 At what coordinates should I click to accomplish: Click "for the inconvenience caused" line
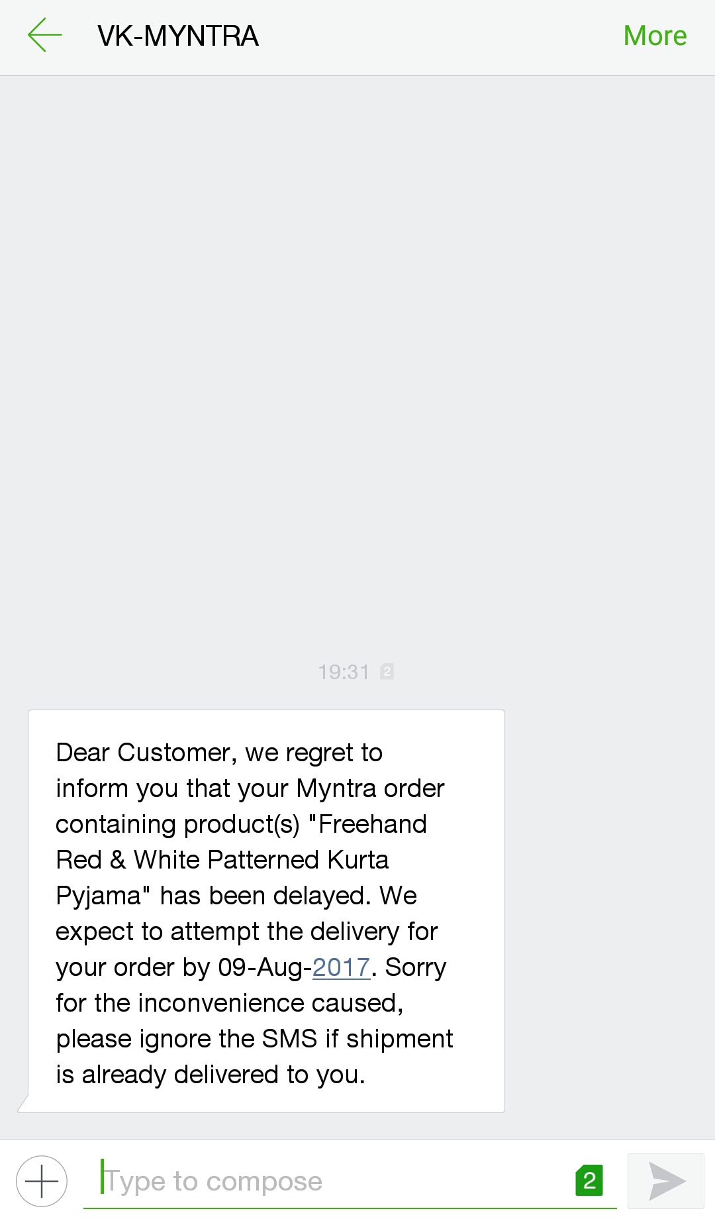point(229,1003)
